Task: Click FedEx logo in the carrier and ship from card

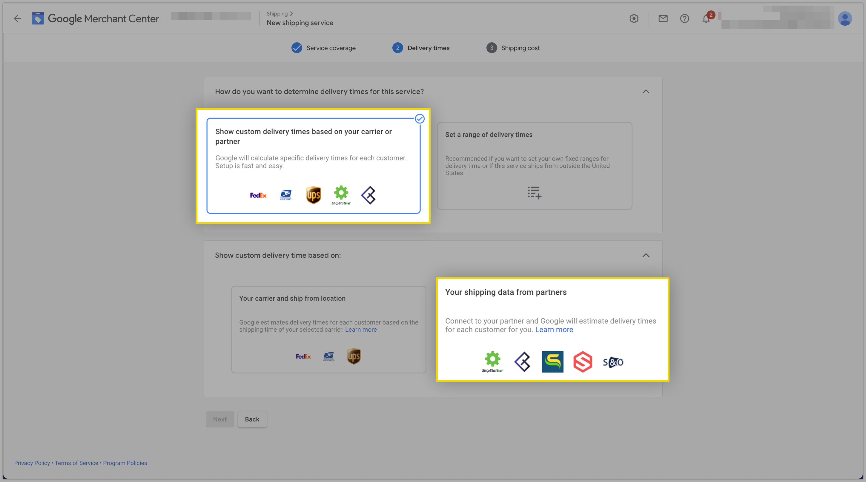Action: coord(303,356)
